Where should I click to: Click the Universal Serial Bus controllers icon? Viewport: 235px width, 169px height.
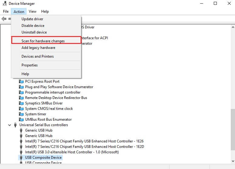16,125
